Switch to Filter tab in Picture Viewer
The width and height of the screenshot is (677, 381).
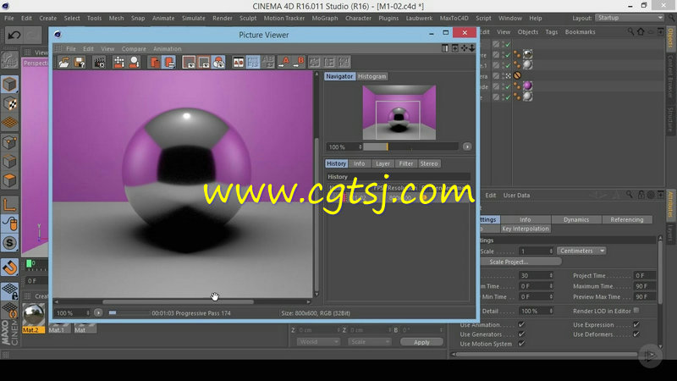click(406, 163)
